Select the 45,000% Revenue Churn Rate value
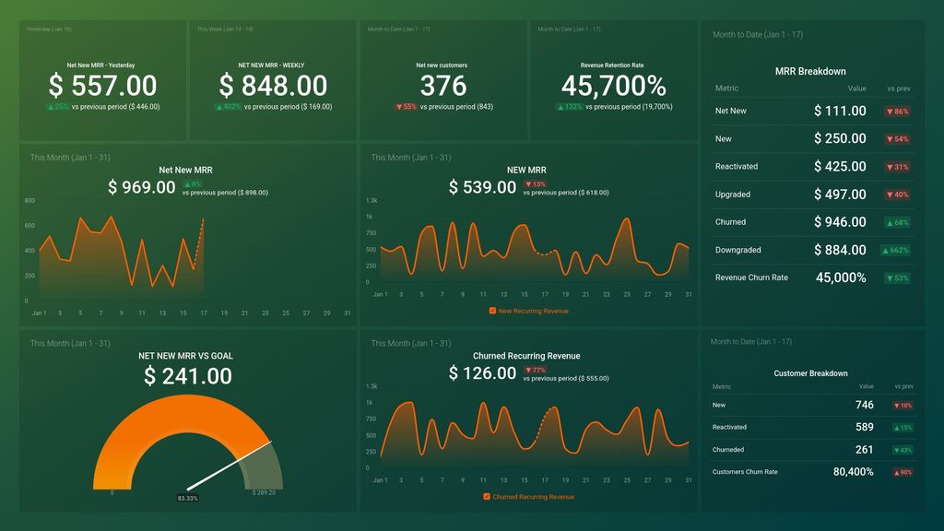944x531 pixels. [841, 277]
